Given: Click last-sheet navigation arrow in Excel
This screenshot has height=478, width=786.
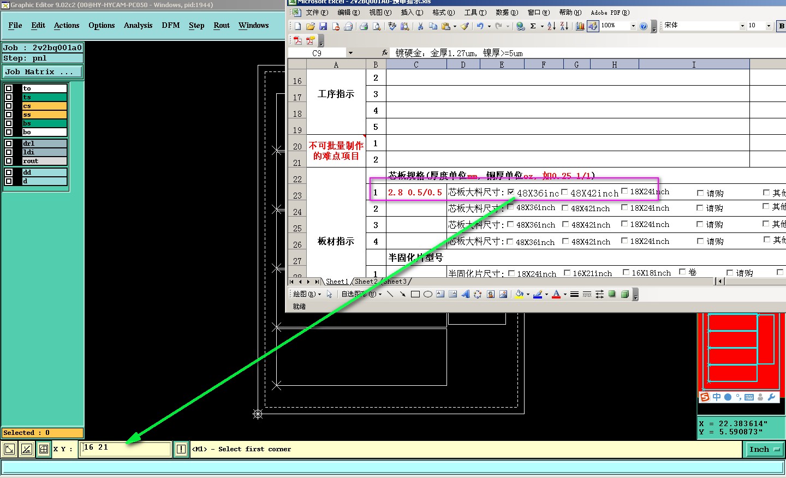Looking at the screenshot, I should tap(317, 282).
